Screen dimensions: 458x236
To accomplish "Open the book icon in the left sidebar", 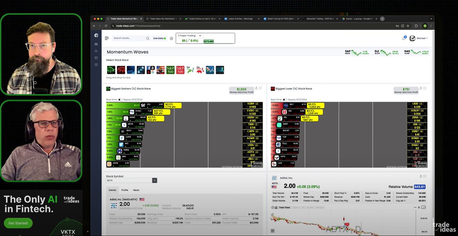I will (x=96, y=65).
